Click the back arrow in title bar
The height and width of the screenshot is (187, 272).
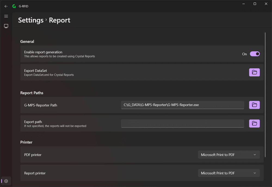tap(6, 6)
